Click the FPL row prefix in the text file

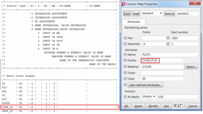point(4,91)
